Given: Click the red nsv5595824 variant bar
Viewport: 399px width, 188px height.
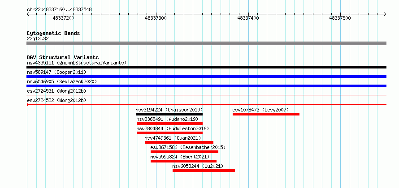Looking at the screenshot, I should (x=183, y=161).
